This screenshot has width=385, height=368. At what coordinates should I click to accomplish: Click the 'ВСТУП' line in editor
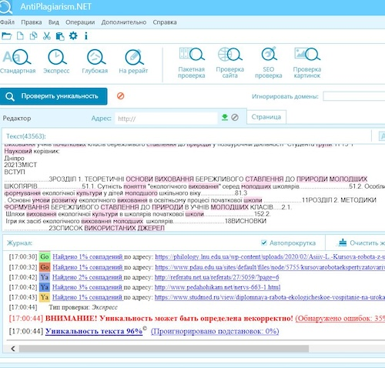[x=15, y=172]
